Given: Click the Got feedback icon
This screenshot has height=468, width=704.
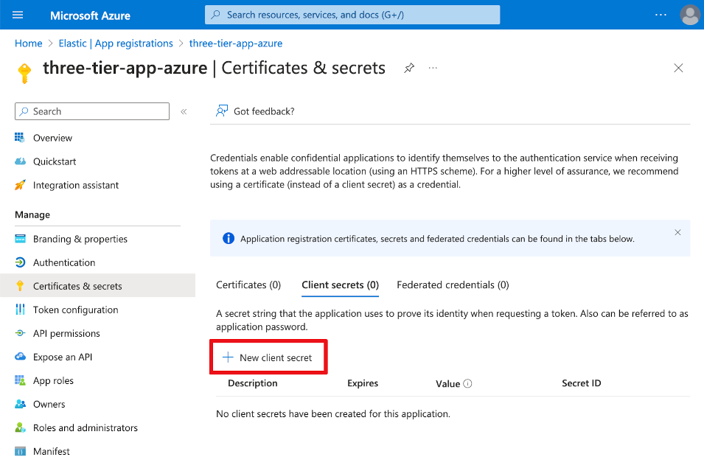Looking at the screenshot, I should (222, 111).
